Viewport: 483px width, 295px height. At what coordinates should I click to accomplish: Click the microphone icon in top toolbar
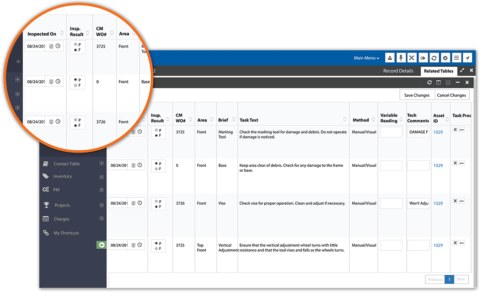[401, 58]
